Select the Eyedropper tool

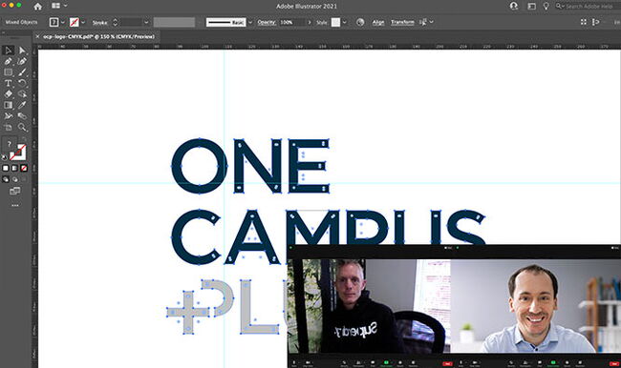coord(22,105)
